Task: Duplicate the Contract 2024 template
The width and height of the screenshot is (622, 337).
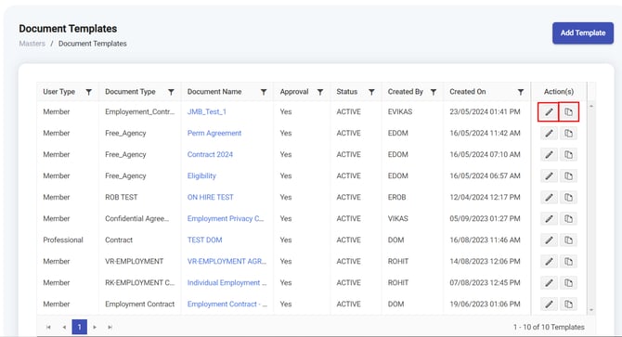Action: click(568, 155)
